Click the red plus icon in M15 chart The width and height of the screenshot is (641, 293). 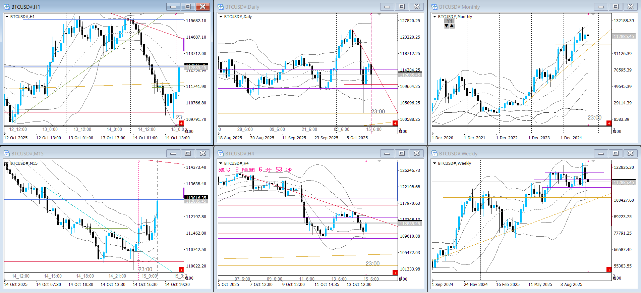[181, 270]
